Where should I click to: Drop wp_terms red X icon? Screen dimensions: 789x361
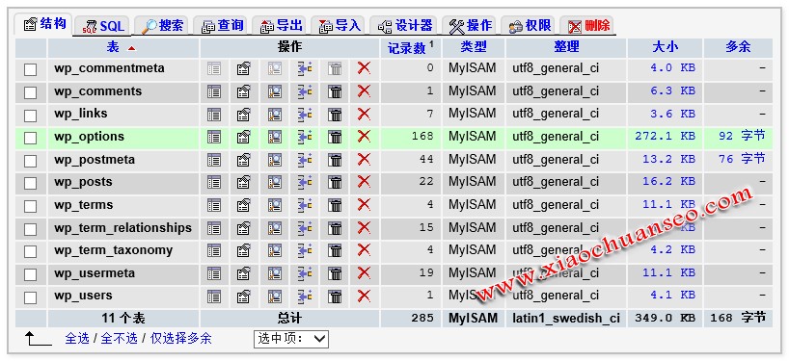pos(364,205)
